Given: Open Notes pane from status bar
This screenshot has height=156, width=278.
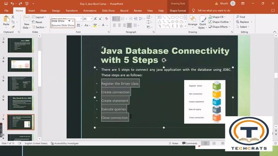Looking at the screenshot, I should coord(173,143).
